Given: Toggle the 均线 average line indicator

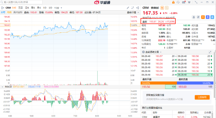Looking at the screenshot, I should coord(9,12).
